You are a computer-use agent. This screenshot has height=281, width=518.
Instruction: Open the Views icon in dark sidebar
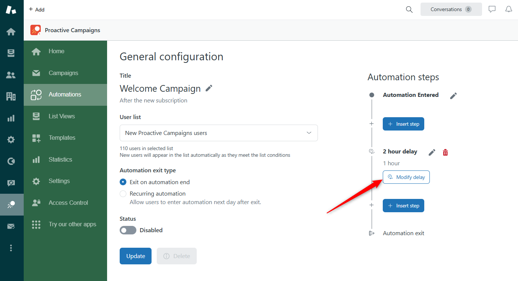(x=11, y=54)
